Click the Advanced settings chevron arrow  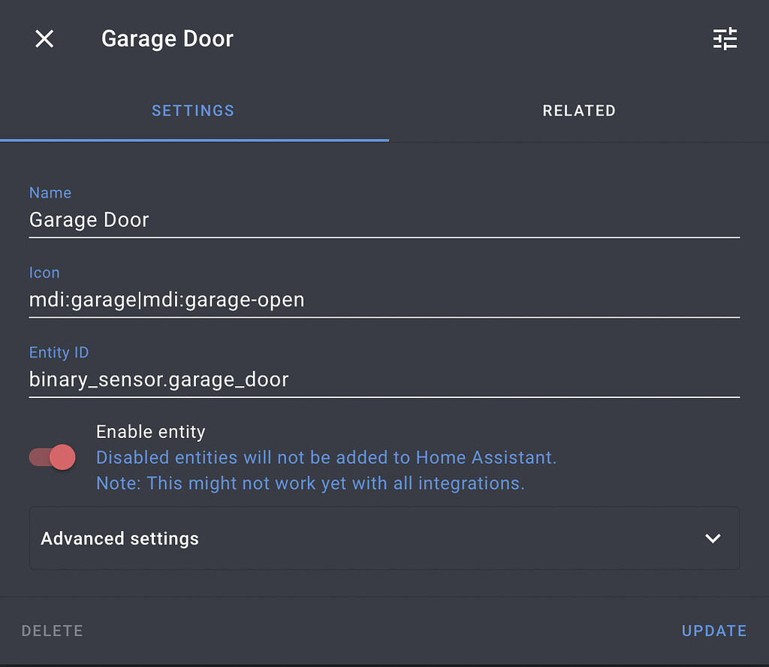click(710, 539)
